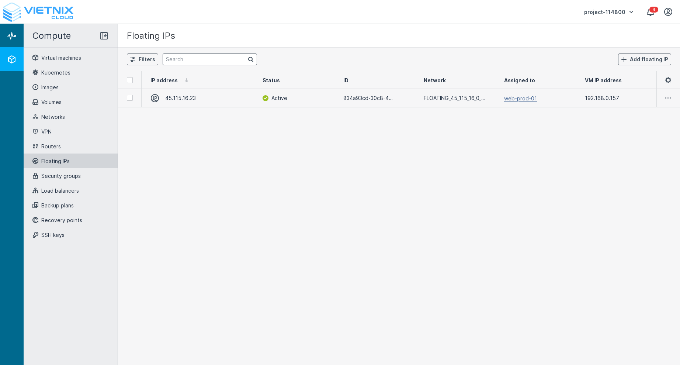Collapse the Compute side panel
680x365 pixels.
104,35
